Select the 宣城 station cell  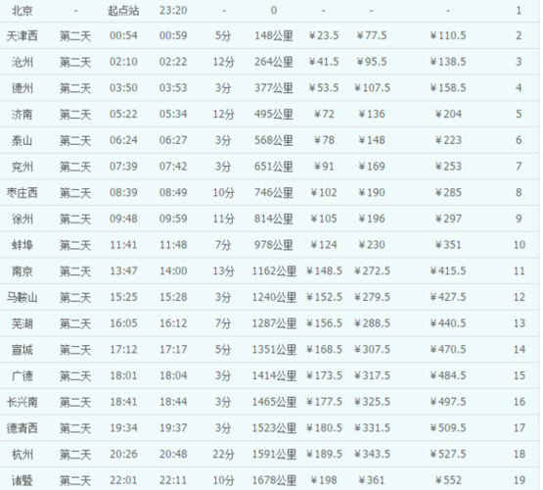(23, 350)
